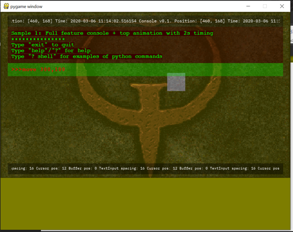Click the 'pygame window' title text
This screenshot has width=293, height=232.
(x=26, y=7)
